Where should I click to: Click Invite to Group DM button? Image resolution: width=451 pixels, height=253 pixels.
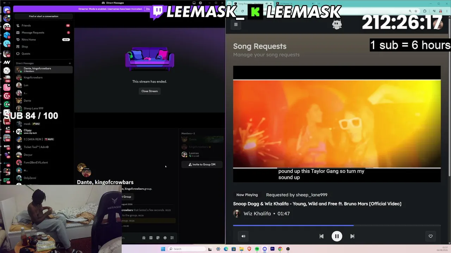202,164
